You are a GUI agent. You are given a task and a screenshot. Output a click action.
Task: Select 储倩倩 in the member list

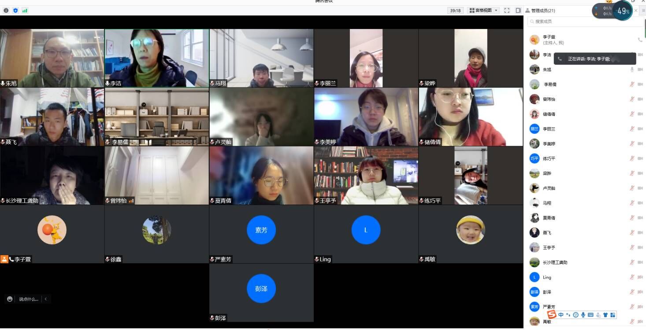tap(549, 114)
